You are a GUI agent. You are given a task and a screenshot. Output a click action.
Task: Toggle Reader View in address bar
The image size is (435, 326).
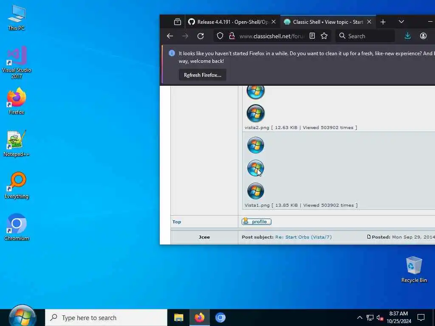pyautogui.click(x=312, y=36)
